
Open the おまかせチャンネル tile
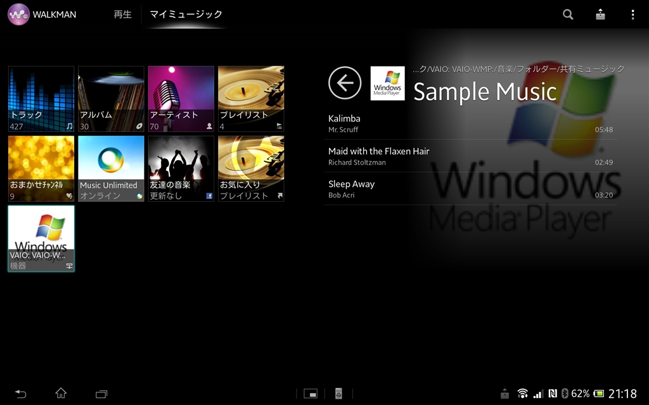[x=41, y=168]
